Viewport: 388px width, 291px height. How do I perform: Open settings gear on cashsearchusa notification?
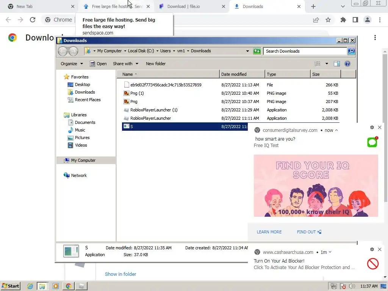click(x=372, y=249)
